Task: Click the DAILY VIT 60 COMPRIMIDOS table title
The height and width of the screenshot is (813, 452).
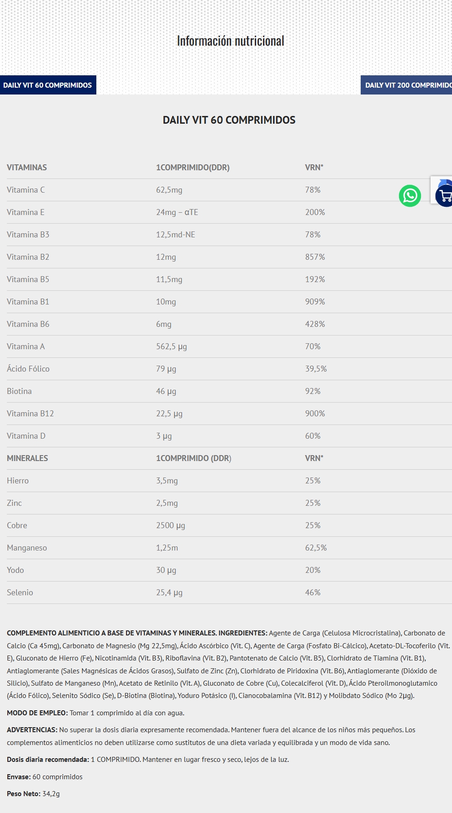Action: coord(229,120)
